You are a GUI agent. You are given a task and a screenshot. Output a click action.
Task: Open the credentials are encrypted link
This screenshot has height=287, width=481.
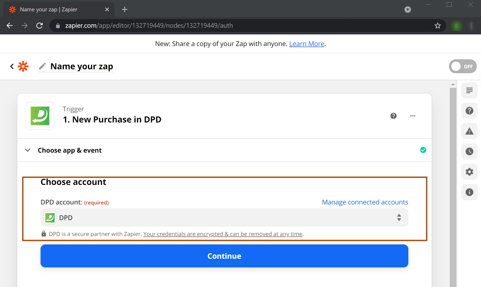[x=223, y=234]
